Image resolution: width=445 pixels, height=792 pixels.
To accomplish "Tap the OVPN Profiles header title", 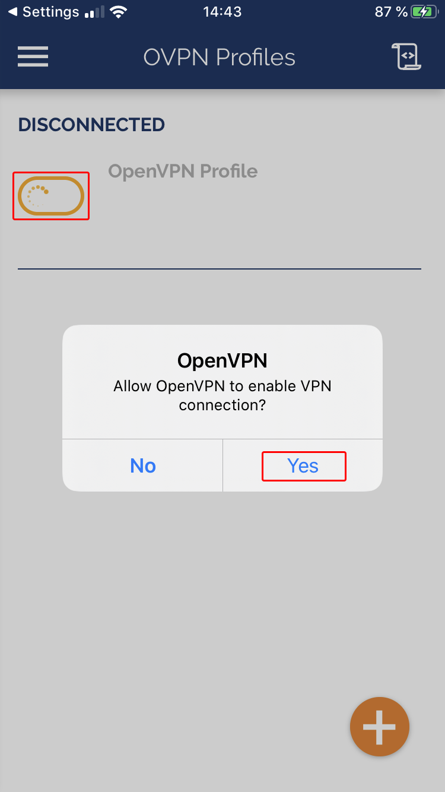I will 220,57.
